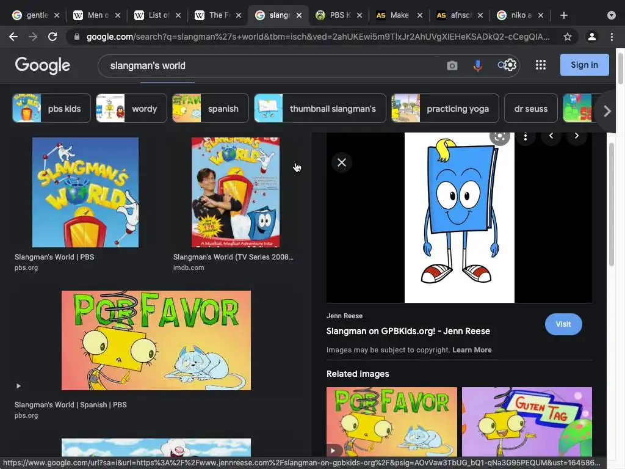Viewport: 625px width, 469px height.
Task: Go to previous image in preview
Action: pyautogui.click(x=551, y=136)
